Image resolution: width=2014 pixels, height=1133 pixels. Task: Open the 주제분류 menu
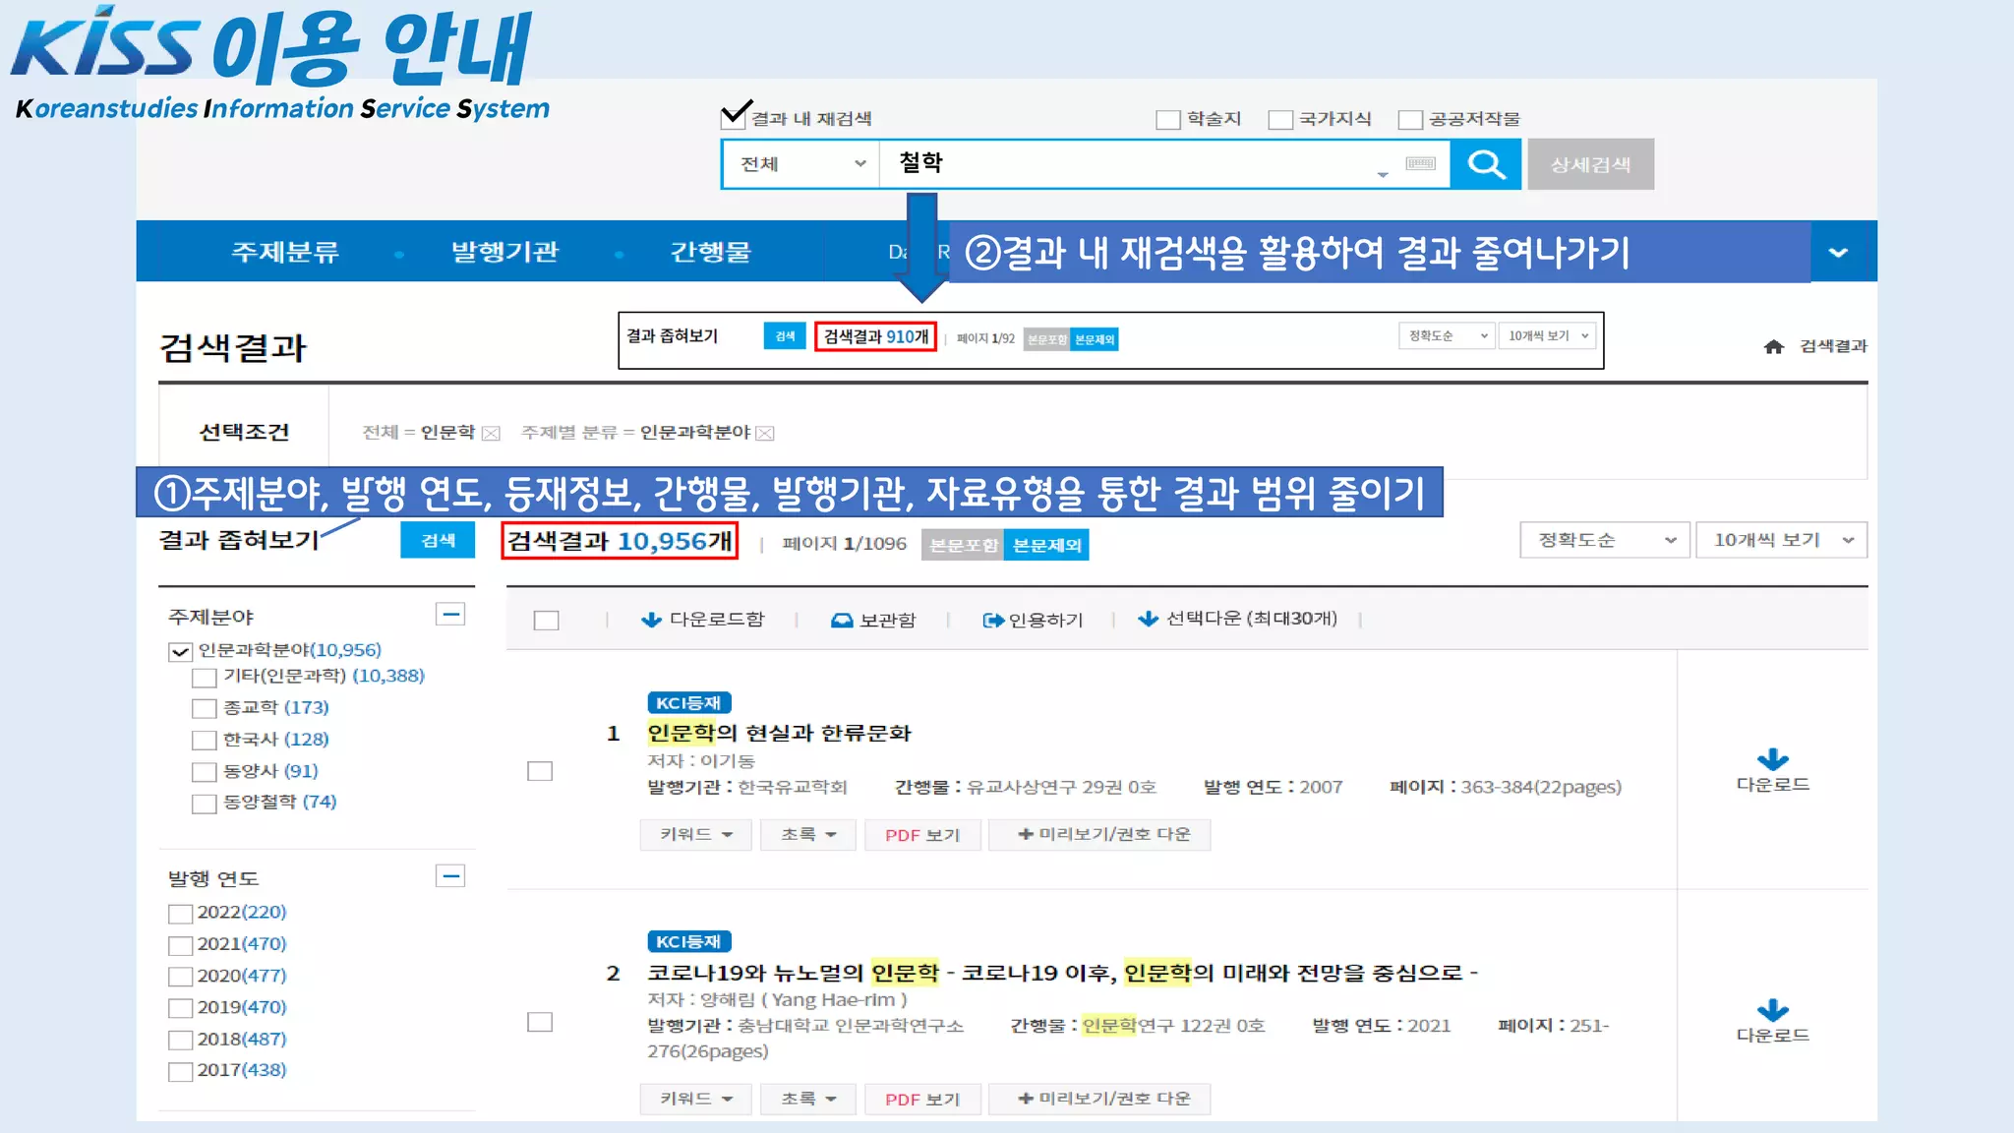tap(285, 253)
